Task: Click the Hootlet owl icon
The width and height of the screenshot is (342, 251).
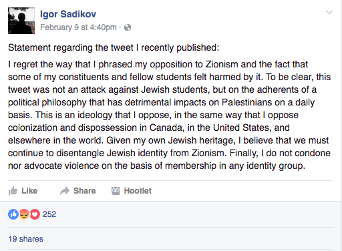Action: click(x=116, y=191)
